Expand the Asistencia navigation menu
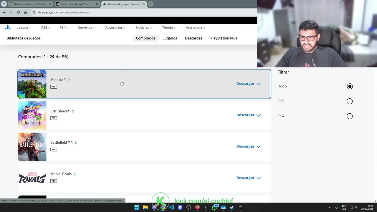Image resolution: width=377 pixels, height=212 pixels. click(195, 27)
